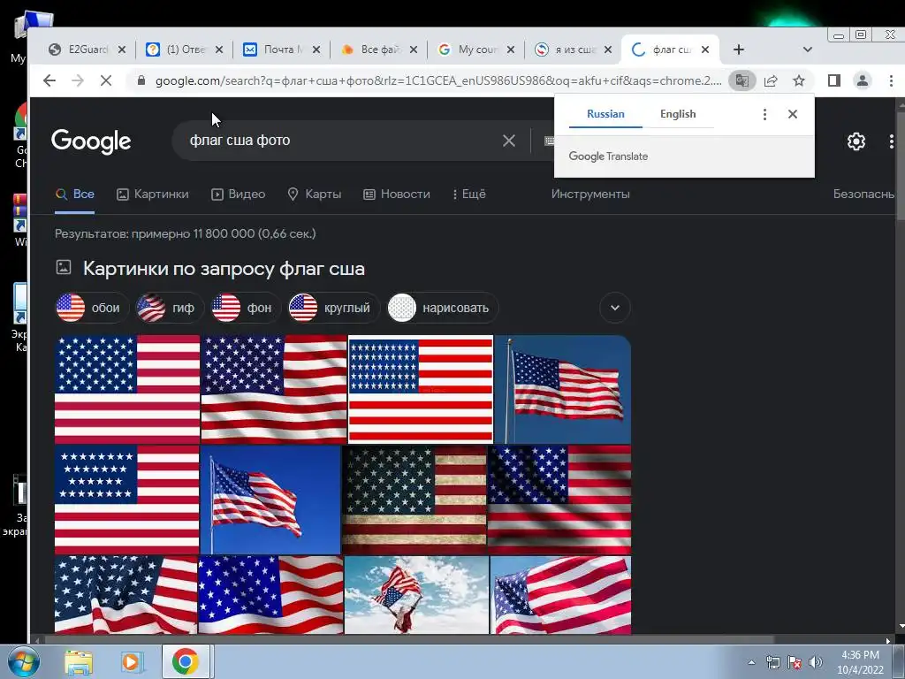Open the on-screen keyboard icon in search
This screenshot has height=679, width=905.
pos(549,141)
